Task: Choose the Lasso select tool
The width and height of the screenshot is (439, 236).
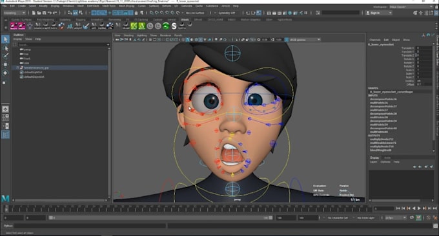Action: tap(5, 48)
